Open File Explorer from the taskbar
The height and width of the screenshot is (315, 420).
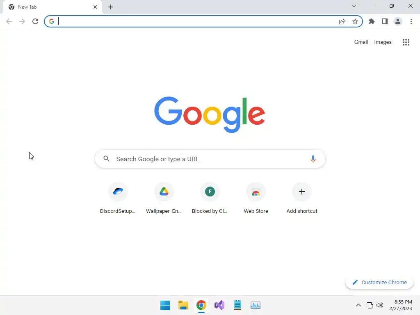[x=183, y=305]
